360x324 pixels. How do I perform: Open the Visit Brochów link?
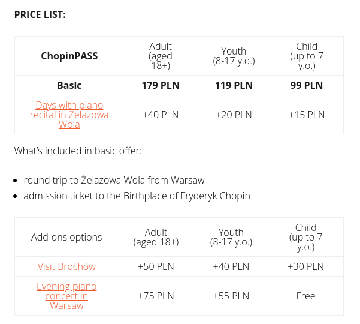coord(66,266)
